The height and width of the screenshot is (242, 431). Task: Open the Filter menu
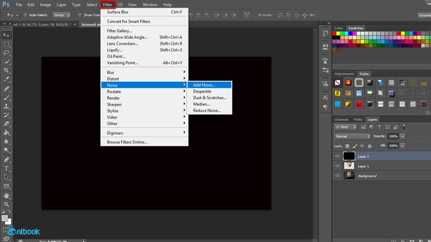(107, 5)
